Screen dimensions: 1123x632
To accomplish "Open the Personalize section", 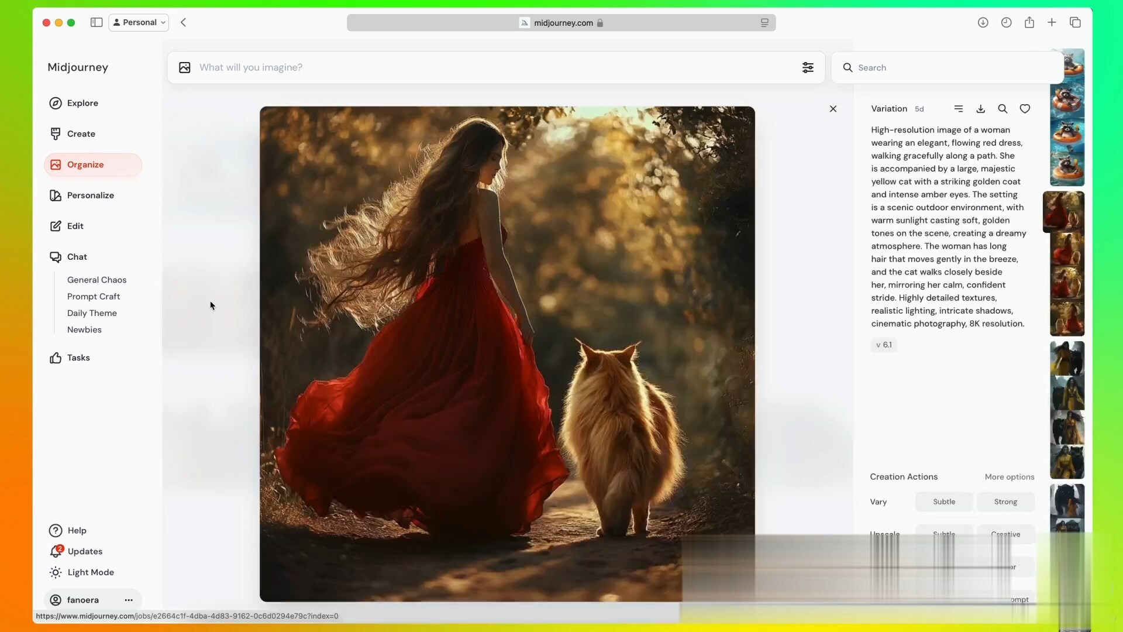I will [90, 195].
